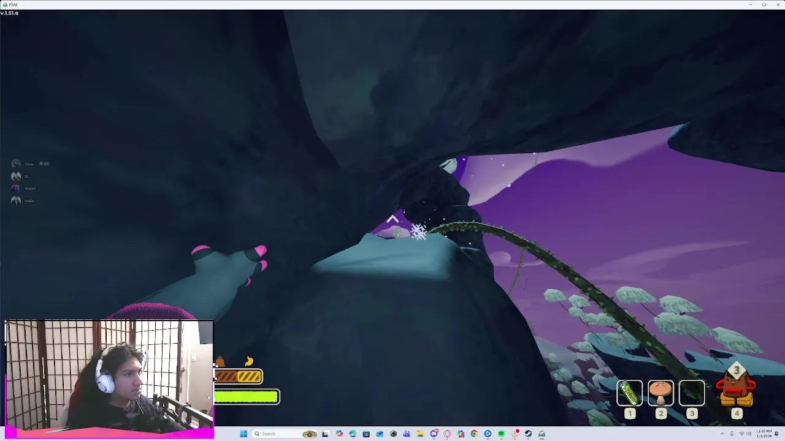Select inventory slot 1 glowing green item

click(x=629, y=393)
